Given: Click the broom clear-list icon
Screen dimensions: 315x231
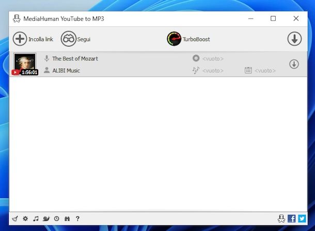Looking at the screenshot, I should (x=15, y=219).
